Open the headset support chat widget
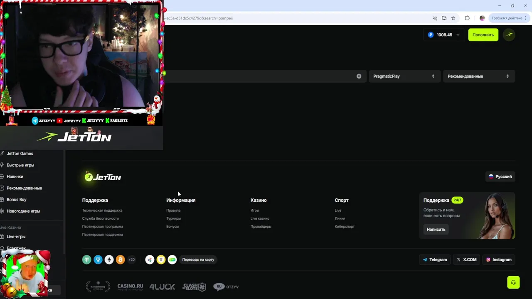Image resolution: width=532 pixels, height=299 pixels. click(x=513, y=282)
